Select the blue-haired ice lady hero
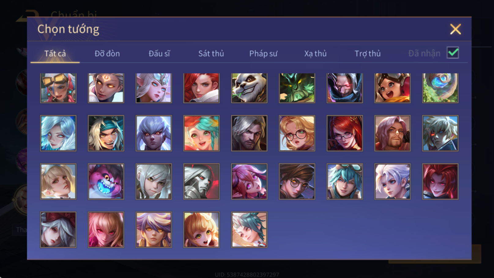 pos(58,133)
